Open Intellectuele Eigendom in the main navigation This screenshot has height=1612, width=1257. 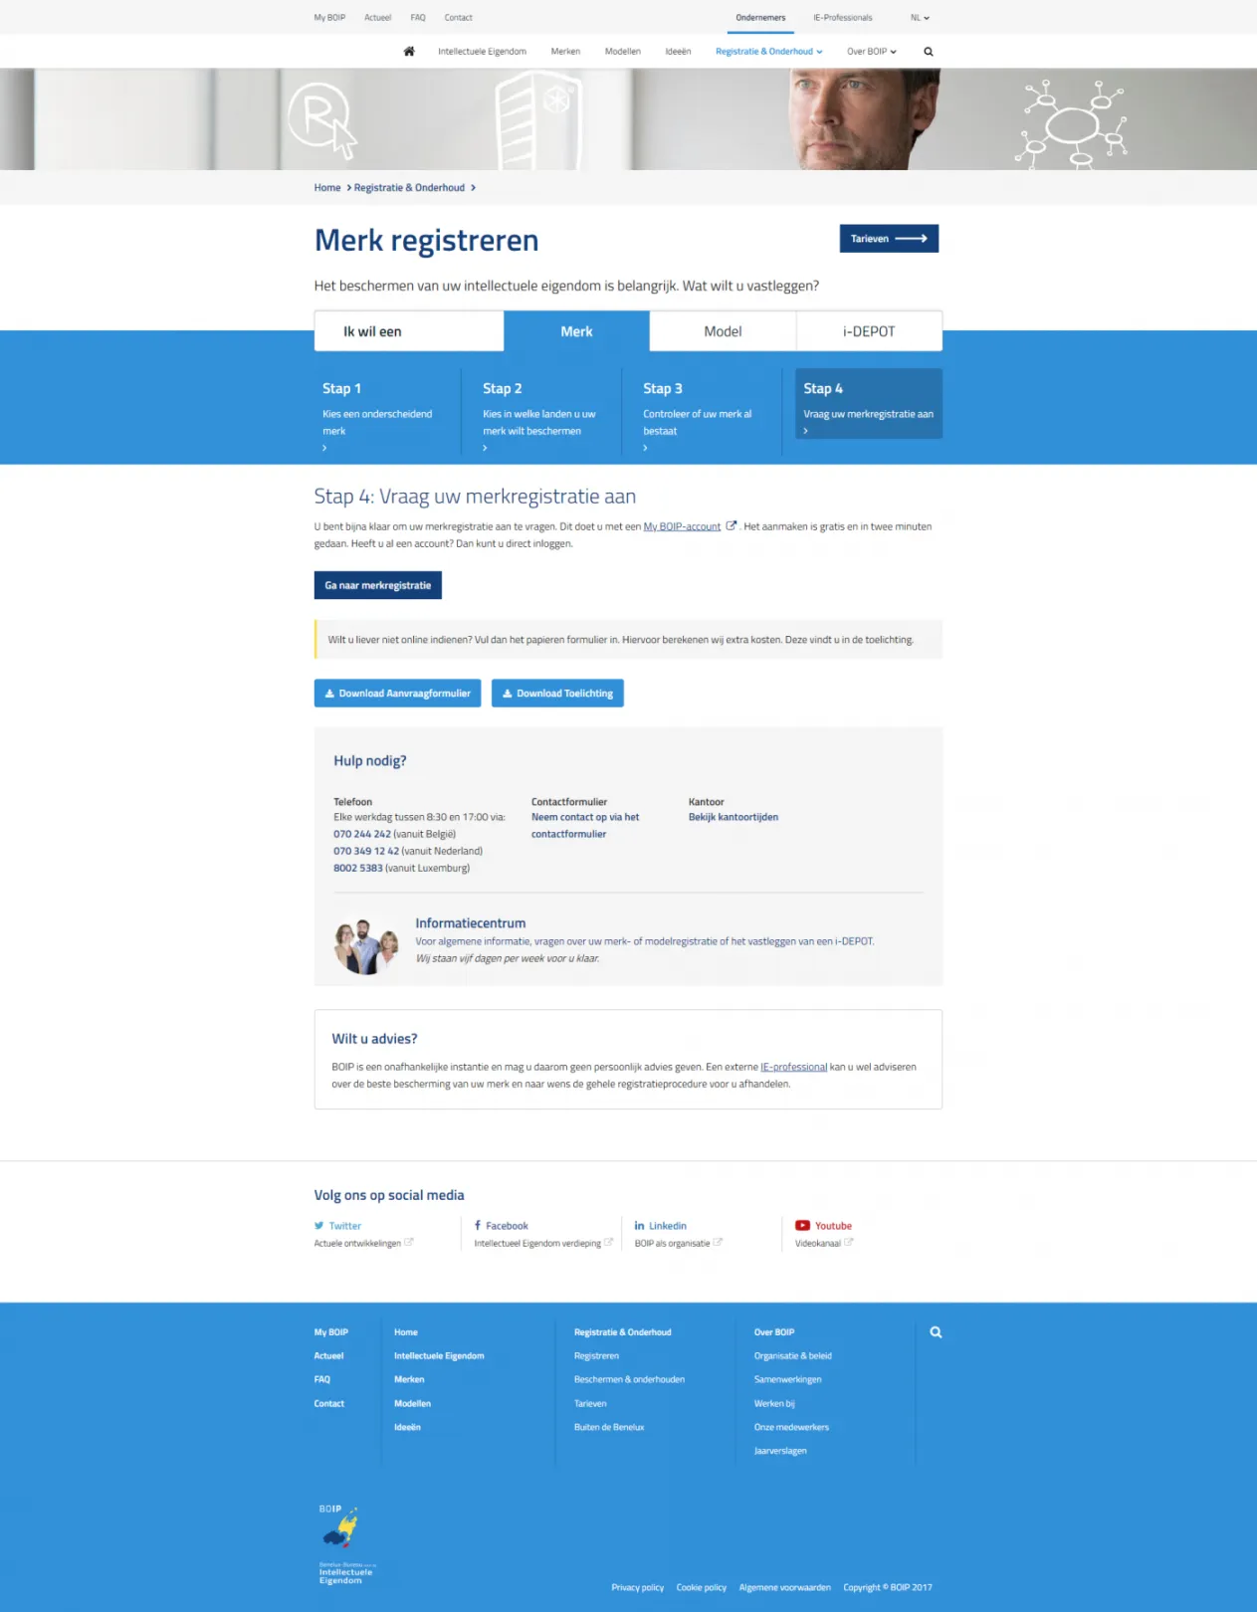pos(482,52)
